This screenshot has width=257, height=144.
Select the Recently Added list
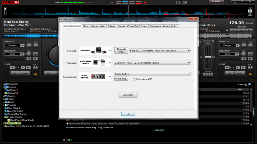15,111
